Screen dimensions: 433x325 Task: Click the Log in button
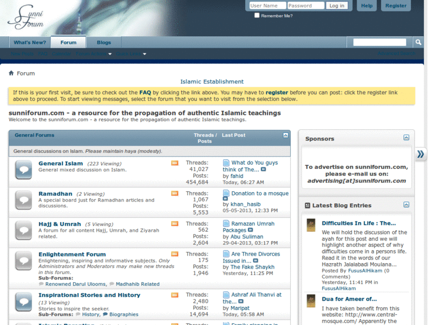pyautogui.click(x=337, y=5)
